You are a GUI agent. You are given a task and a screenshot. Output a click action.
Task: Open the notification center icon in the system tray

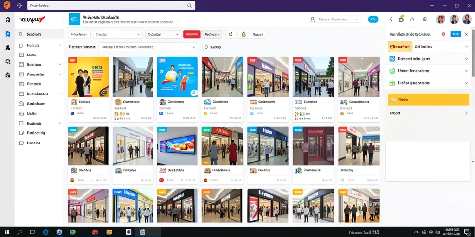(x=467, y=232)
